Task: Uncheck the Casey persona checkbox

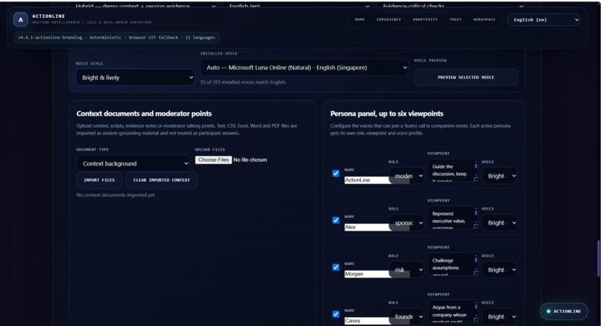Action: (x=336, y=314)
